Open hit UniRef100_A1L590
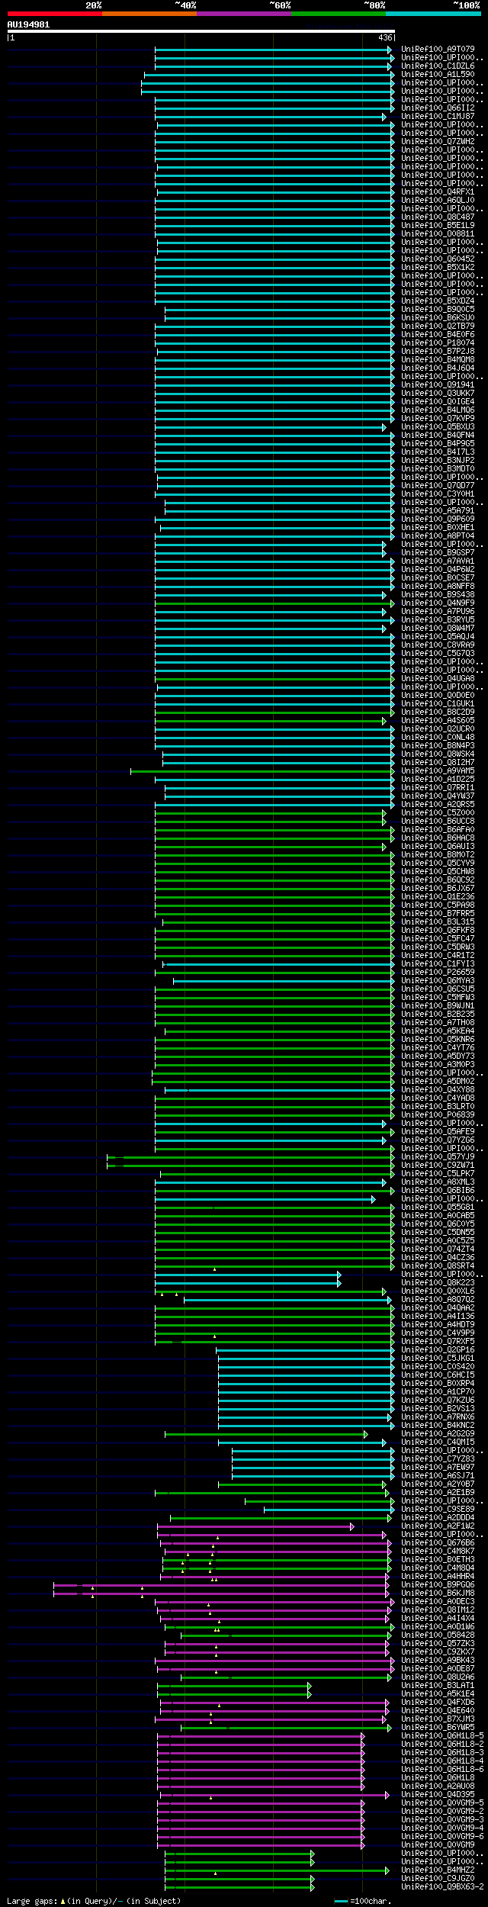 click(438, 75)
